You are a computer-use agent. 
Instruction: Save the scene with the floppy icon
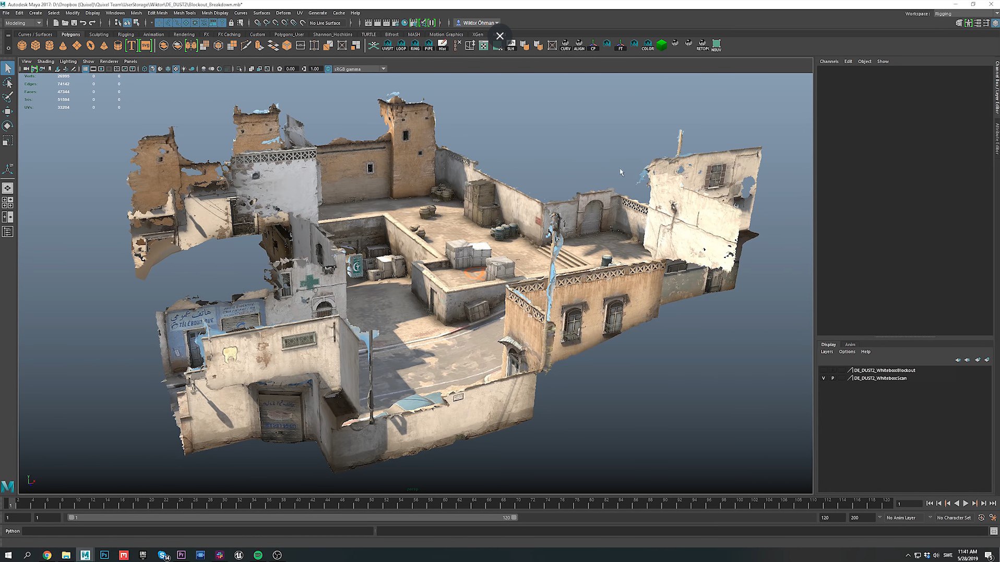(74, 23)
